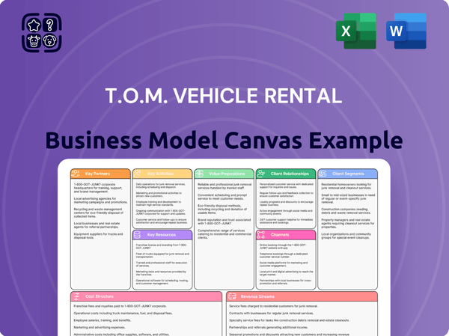Viewport: 449px width, 336px height.
Task: Click the four-symbol logo in top left
Action: (37, 34)
